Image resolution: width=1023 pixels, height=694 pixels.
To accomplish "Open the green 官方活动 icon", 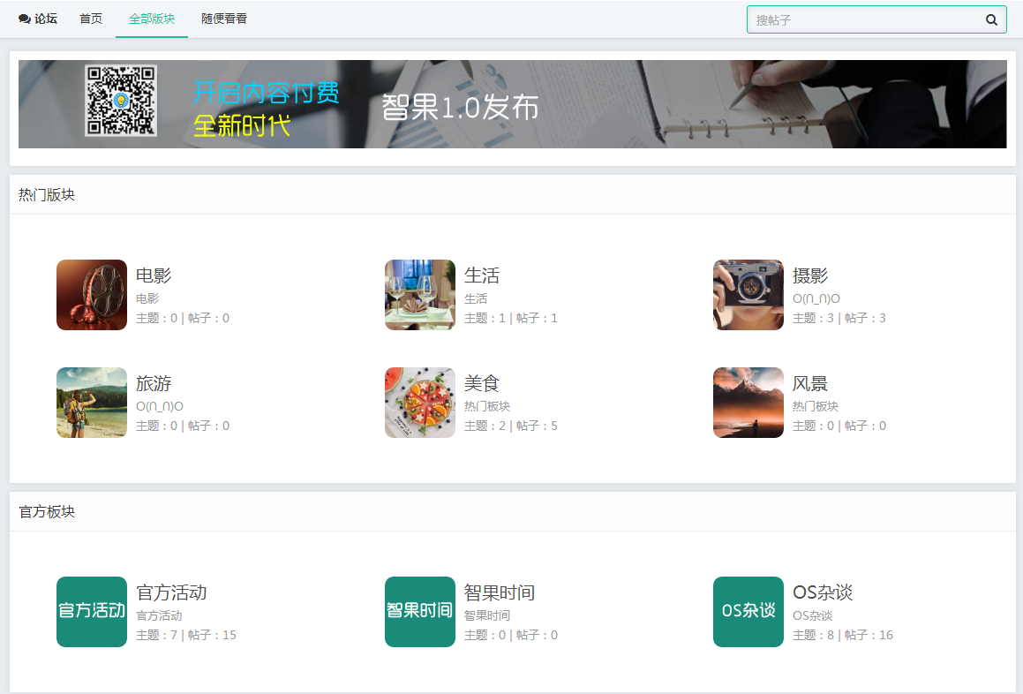I will point(91,612).
